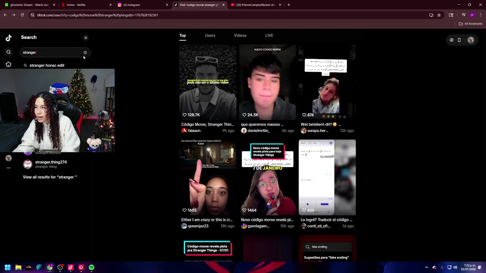
Task: Open the 'NUEVO CÓDIGO MORSE' video thumbnail
Action: point(267,82)
